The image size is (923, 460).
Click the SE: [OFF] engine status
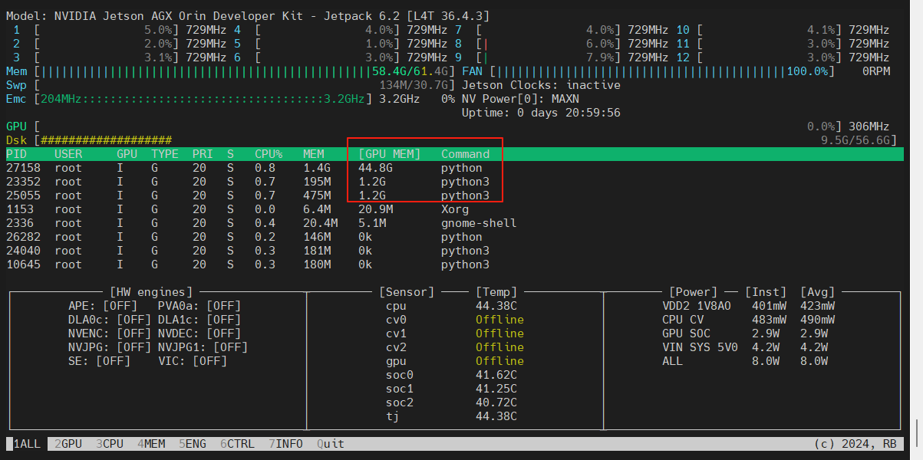click(x=99, y=361)
